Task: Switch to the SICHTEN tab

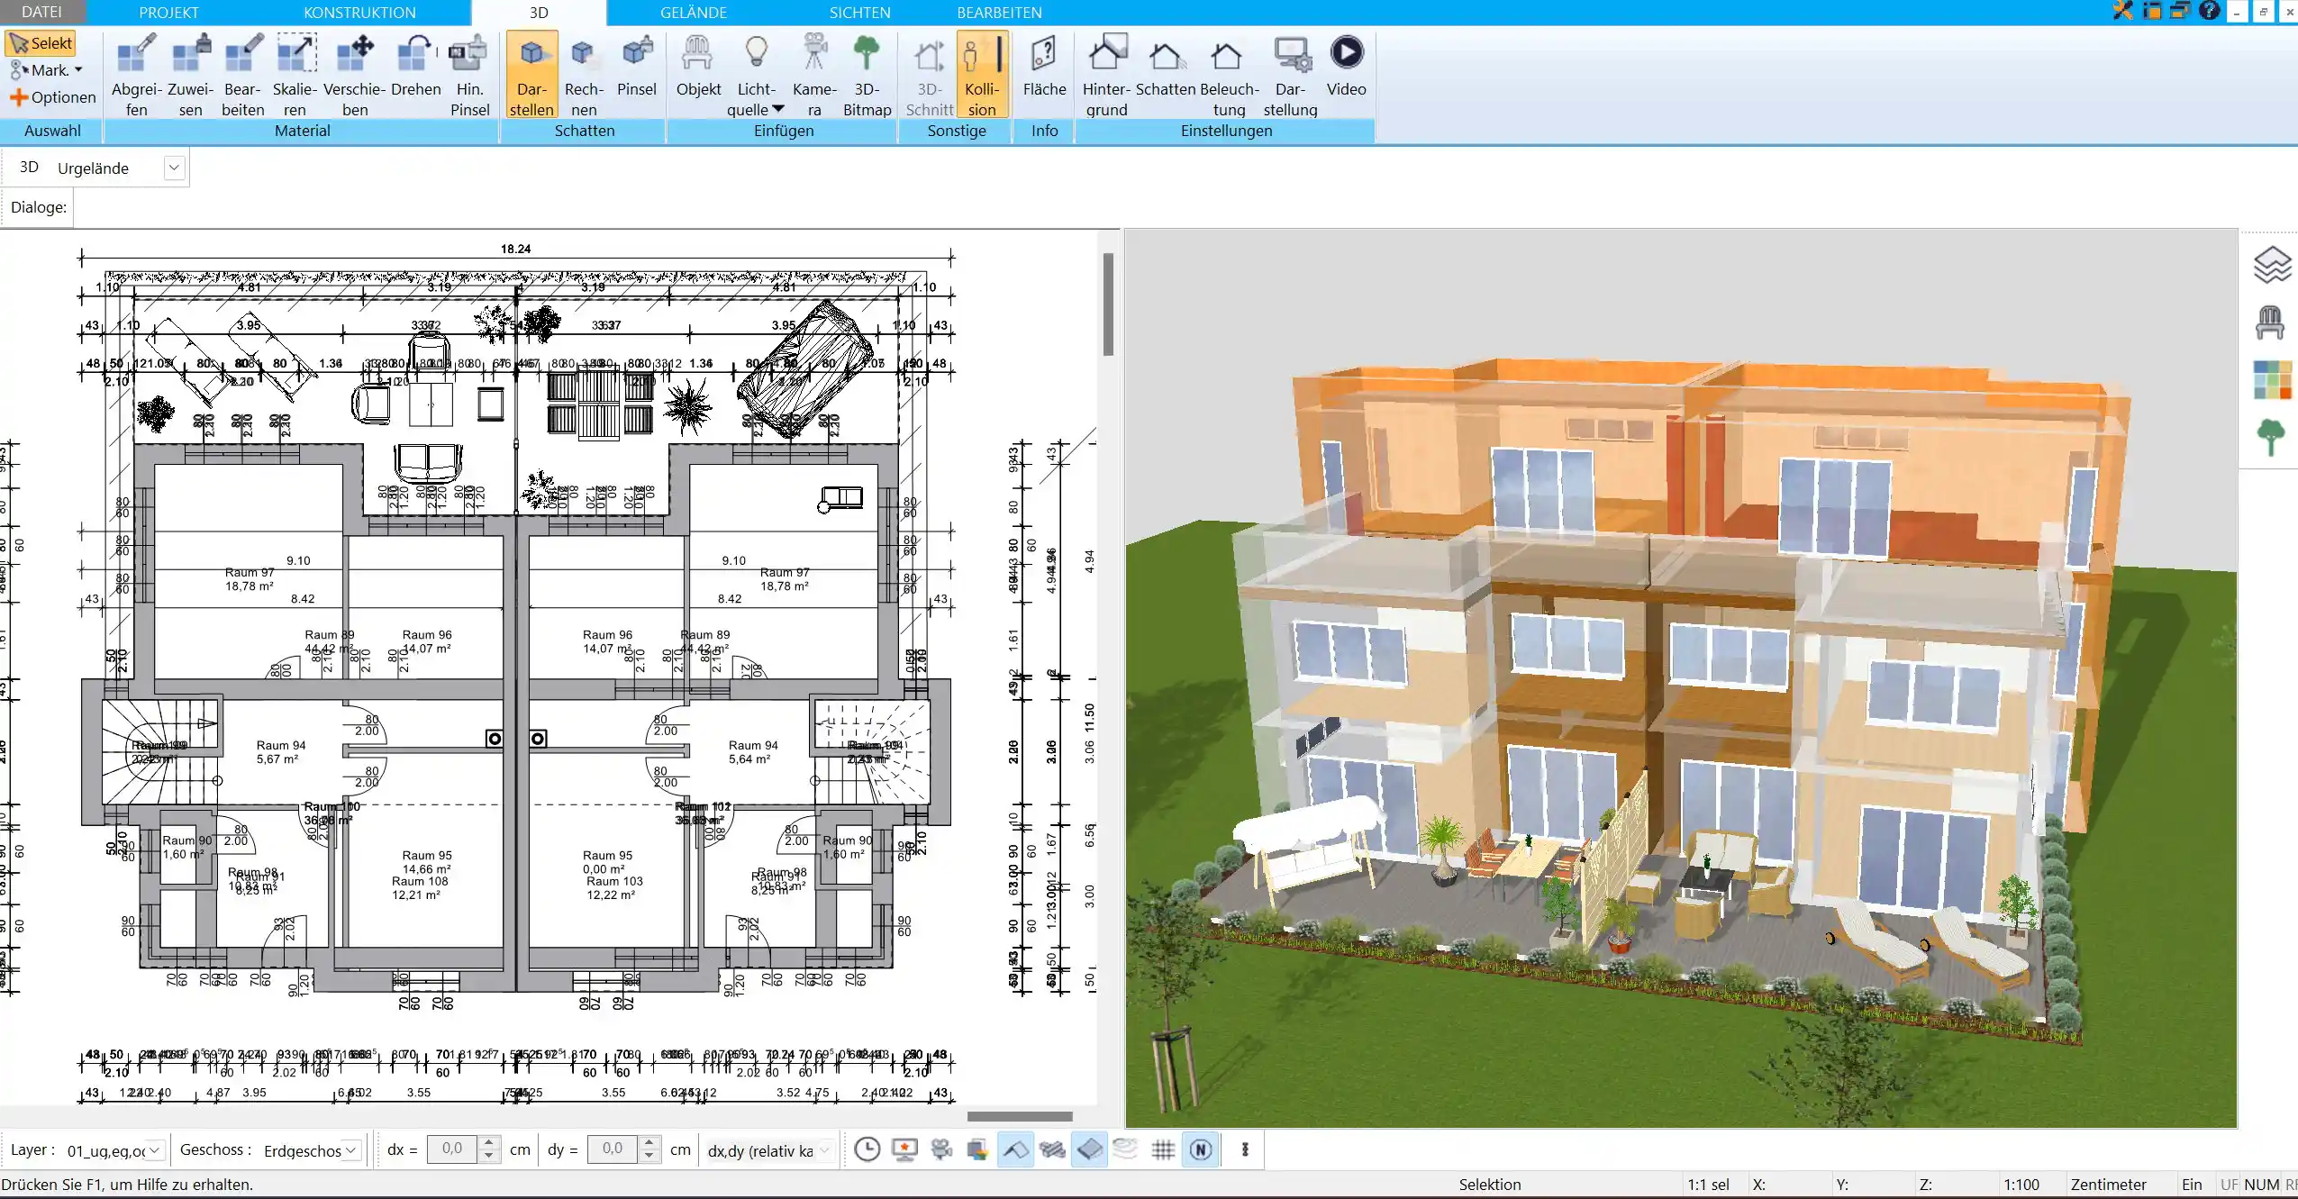Action: [859, 13]
